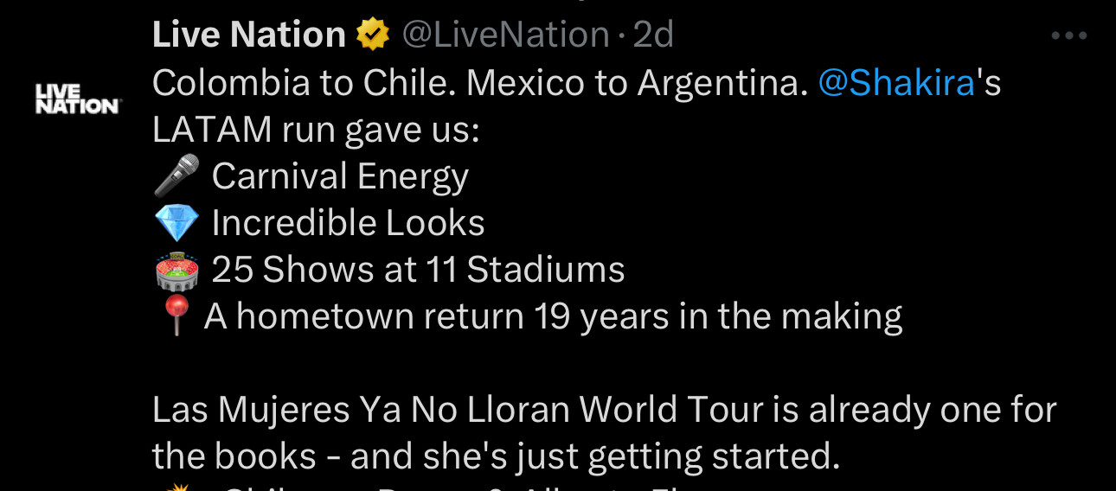Click the LATAM run gave us text
This screenshot has height=491, width=1116.
click(x=316, y=131)
